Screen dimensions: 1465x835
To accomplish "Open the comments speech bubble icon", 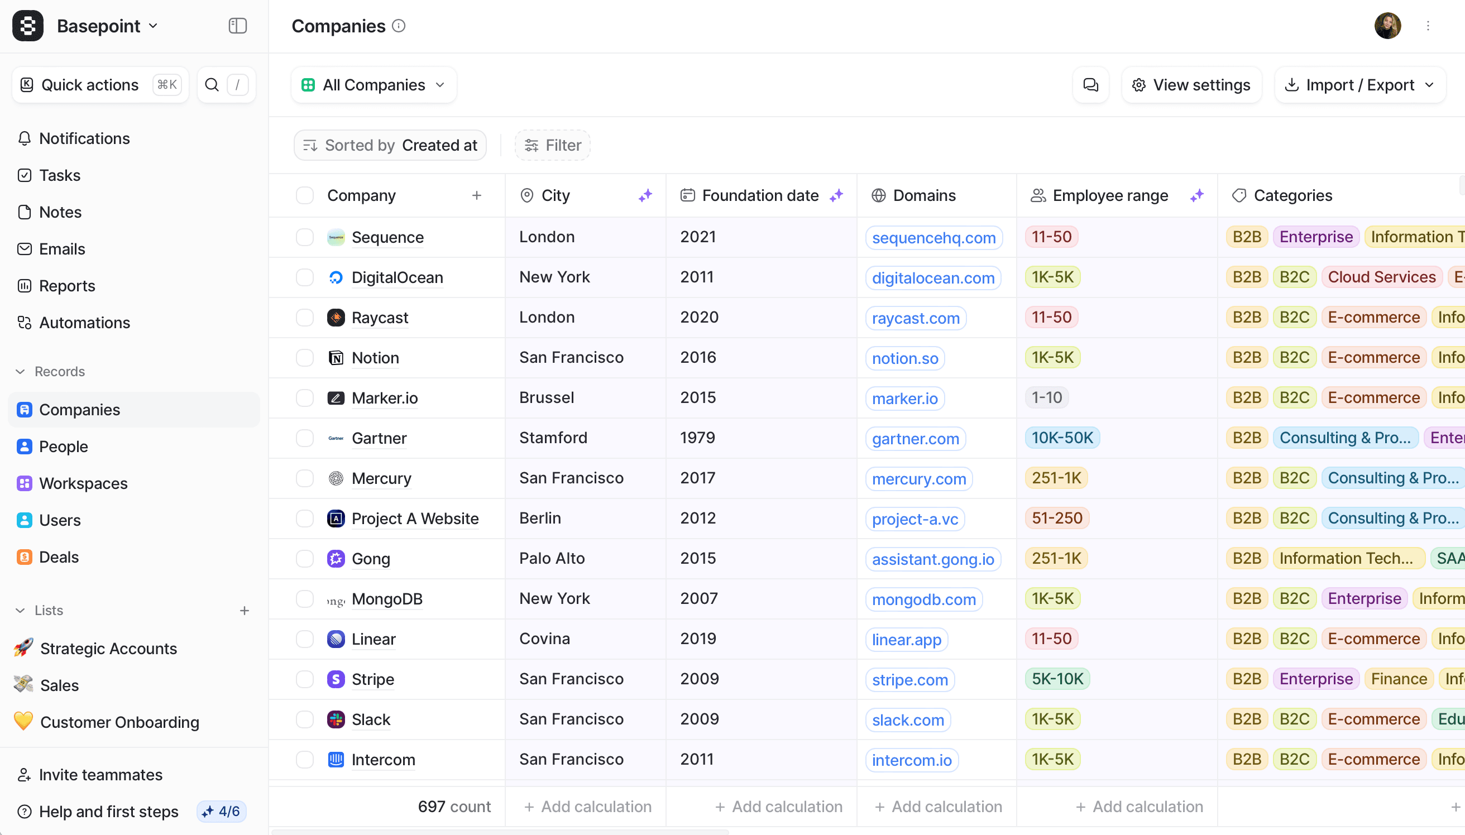I will pos(1090,85).
